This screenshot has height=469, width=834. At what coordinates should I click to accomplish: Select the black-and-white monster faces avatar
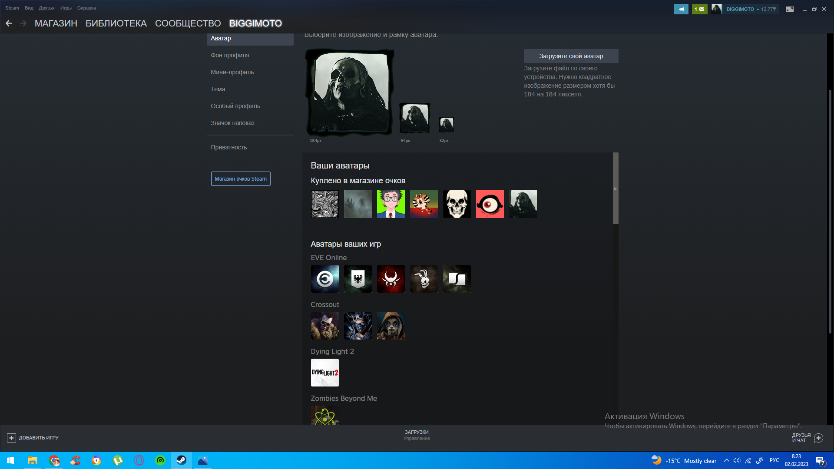click(325, 204)
